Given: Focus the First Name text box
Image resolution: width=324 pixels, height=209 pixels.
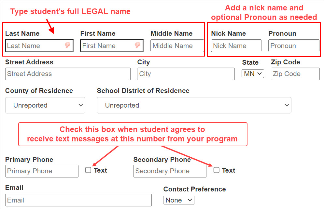Looking at the screenshot, I should click(x=107, y=46).
